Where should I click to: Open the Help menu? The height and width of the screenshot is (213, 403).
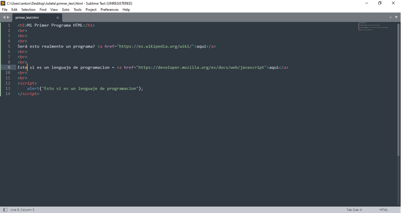(x=126, y=10)
